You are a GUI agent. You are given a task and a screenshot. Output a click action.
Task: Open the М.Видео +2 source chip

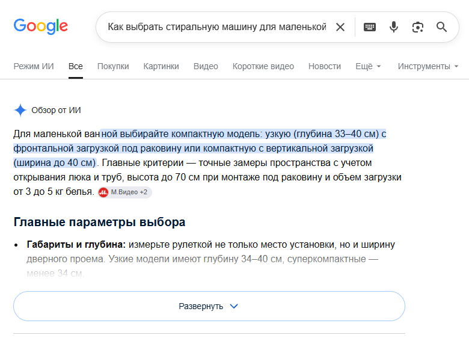pyautogui.click(x=125, y=192)
